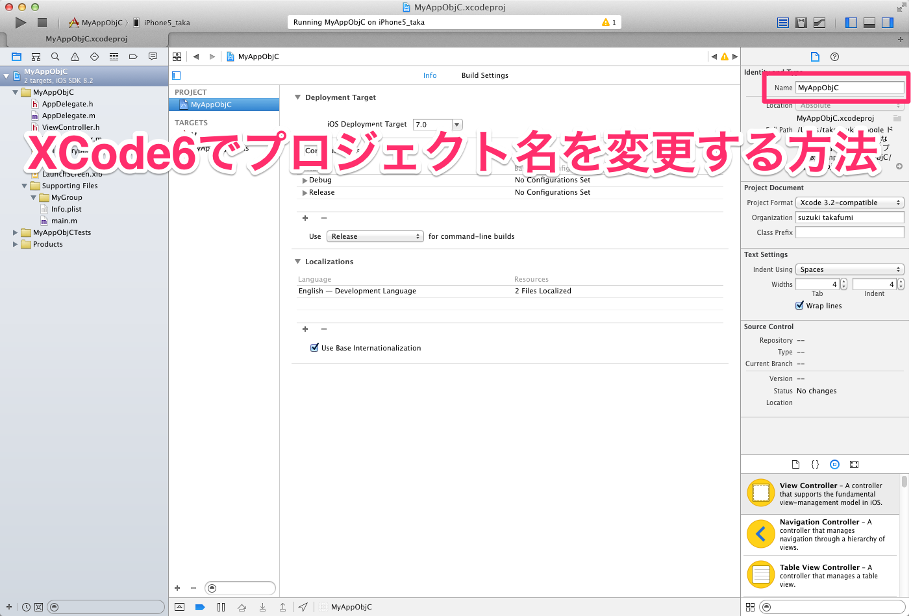Increment the Tab width stepper
Screen dimensions: 911x616
(x=843, y=282)
